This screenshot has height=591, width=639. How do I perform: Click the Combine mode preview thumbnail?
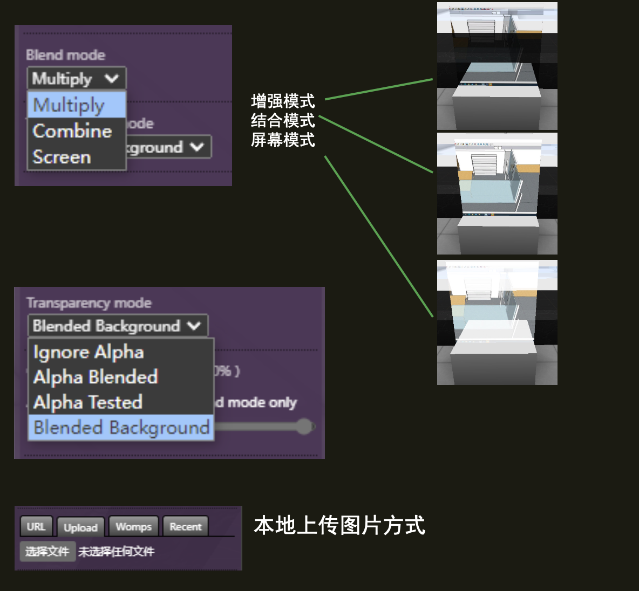(497, 194)
